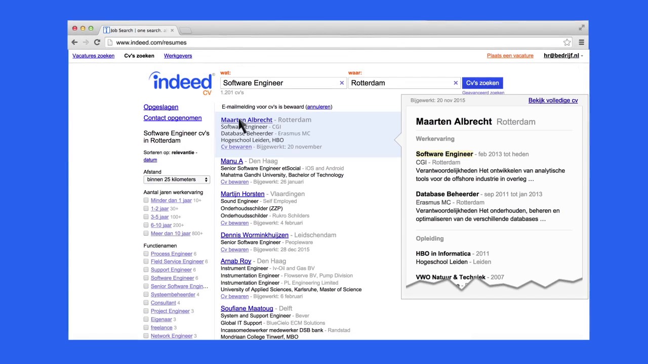Check '6-10 jaar' experience filter
This screenshot has height=364, width=648.
click(146, 225)
